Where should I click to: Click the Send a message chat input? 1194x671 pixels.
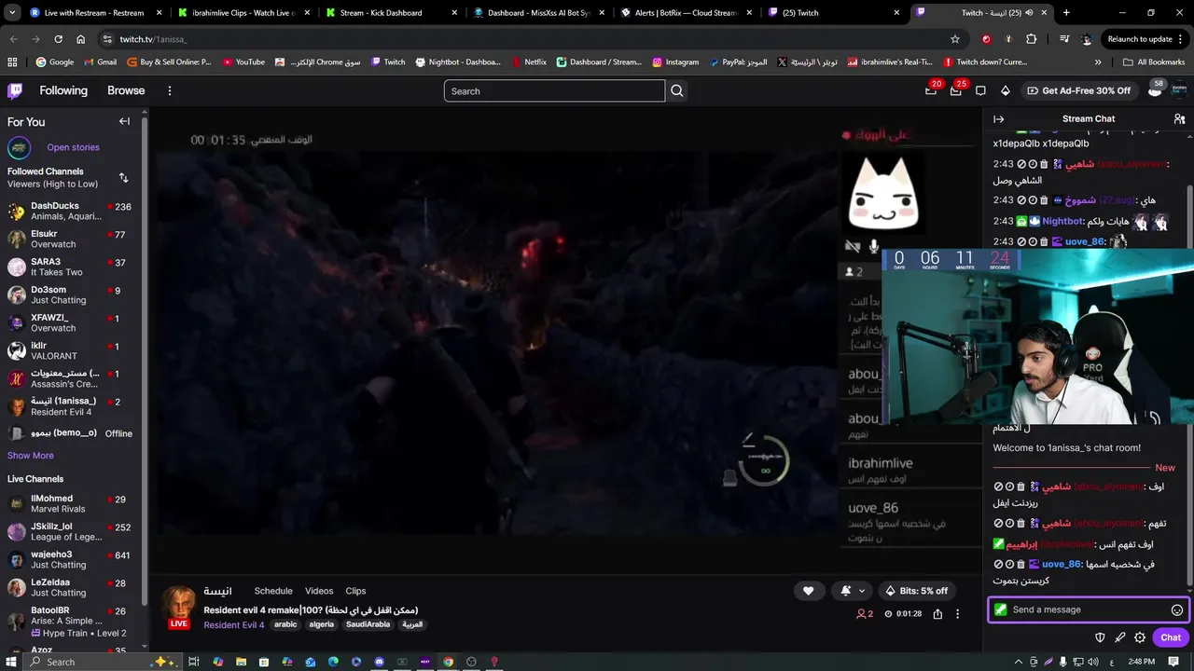pyautogui.click(x=1088, y=609)
